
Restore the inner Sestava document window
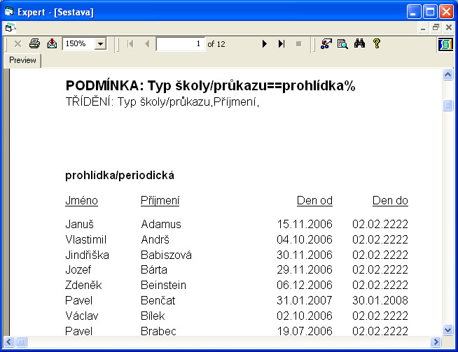436,27
